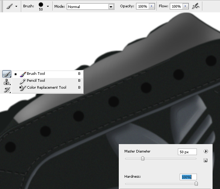Open the Flow slider arrow
The height and width of the screenshot is (189, 220).
pos(186,6)
